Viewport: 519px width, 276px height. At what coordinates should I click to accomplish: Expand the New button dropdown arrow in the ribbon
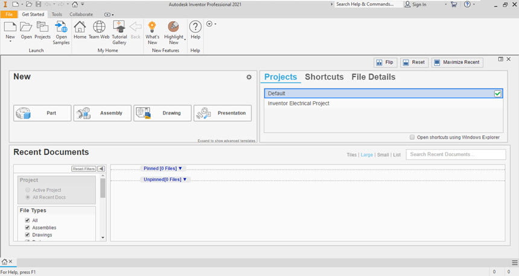pyautogui.click(x=10, y=42)
